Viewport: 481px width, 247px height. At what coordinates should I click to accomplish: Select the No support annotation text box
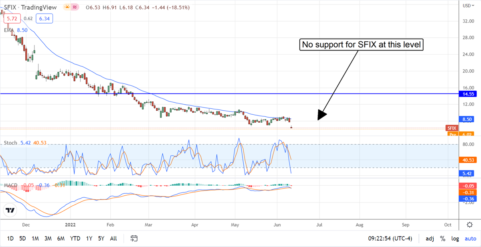(362, 45)
